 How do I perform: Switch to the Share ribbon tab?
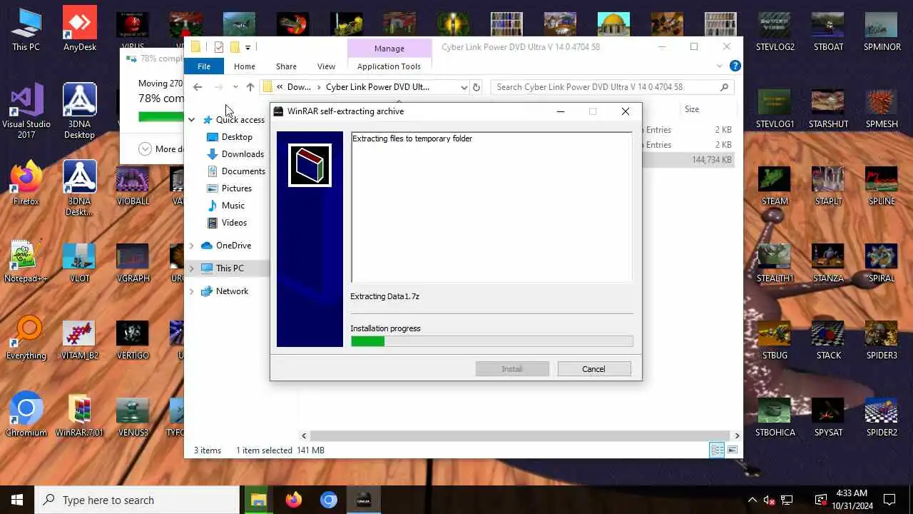coord(286,66)
